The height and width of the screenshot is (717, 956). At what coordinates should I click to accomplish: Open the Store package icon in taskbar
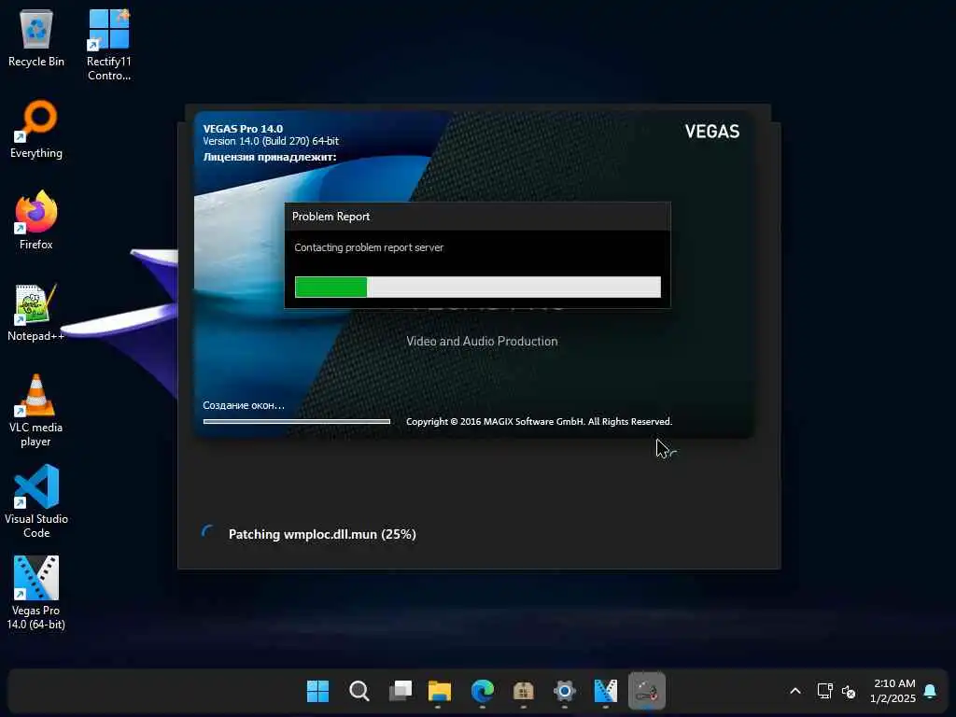(x=523, y=691)
